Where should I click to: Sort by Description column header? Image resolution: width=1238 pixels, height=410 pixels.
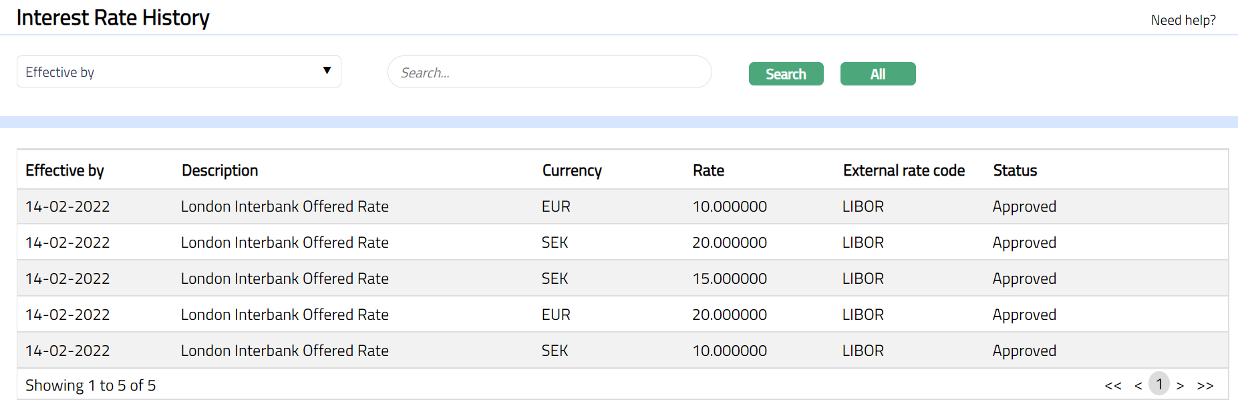coord(220,170)
